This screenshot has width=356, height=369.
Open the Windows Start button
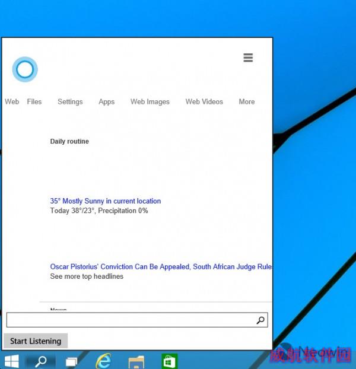(x=12, y=361)
